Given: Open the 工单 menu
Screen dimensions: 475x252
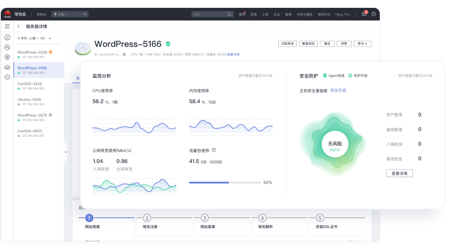Looking at the screenshot, I should coord(265,14).
